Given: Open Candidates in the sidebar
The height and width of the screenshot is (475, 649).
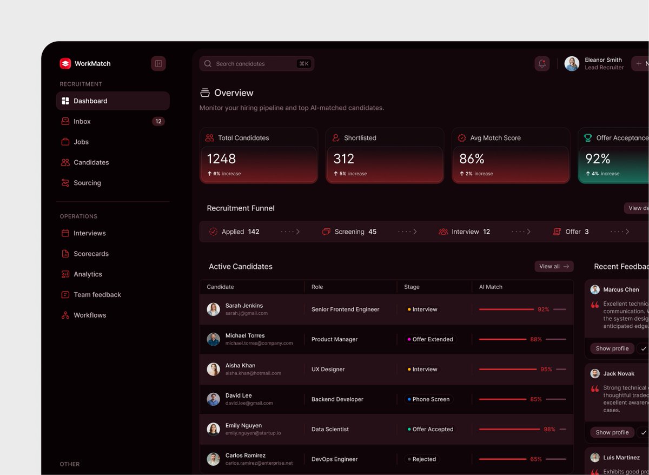Looking at the screenshot, I should point(113,162).
